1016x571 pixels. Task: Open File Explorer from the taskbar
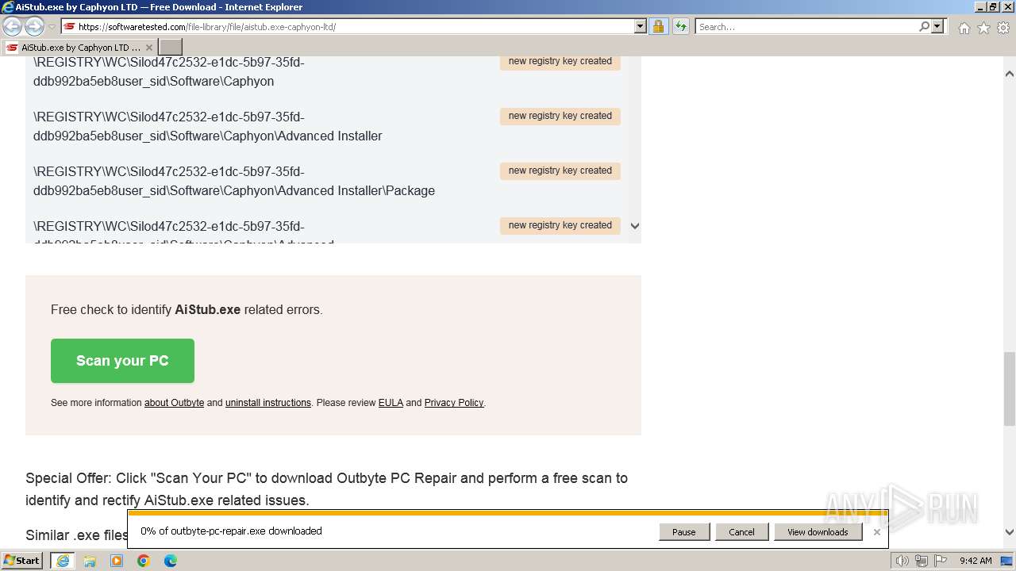pyautogui.click(x=90, y=561)
